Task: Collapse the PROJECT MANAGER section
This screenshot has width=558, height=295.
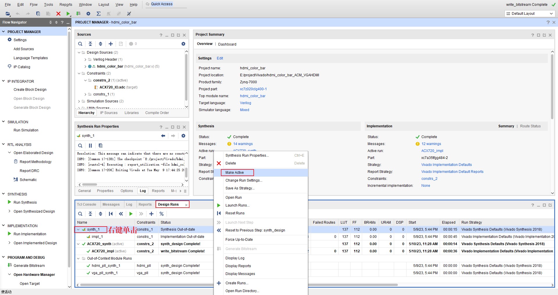Action: tap(3, 32)
